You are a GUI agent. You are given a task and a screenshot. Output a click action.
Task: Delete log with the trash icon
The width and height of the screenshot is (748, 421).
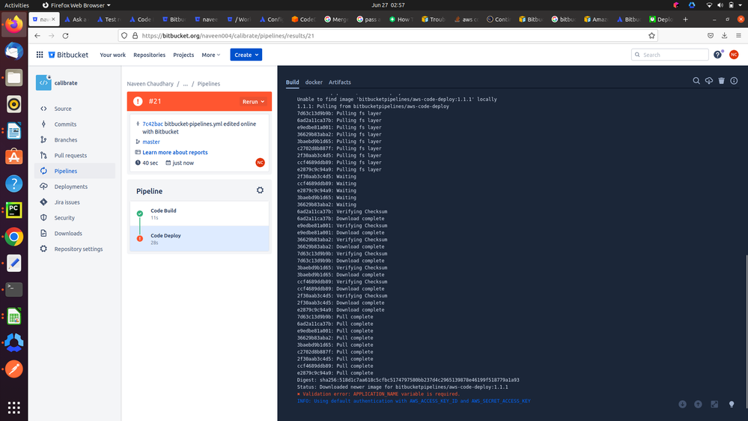[721, 81]
